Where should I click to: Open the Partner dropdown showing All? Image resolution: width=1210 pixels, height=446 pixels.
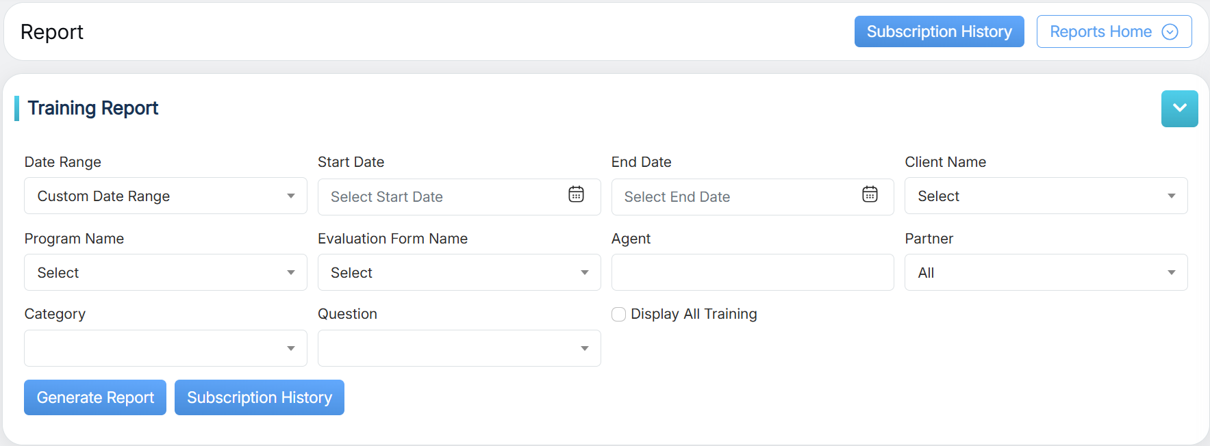1046,273
